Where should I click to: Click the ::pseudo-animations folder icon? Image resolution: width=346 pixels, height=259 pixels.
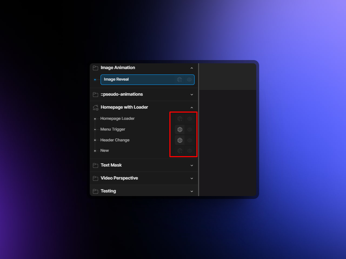(96, 95)
